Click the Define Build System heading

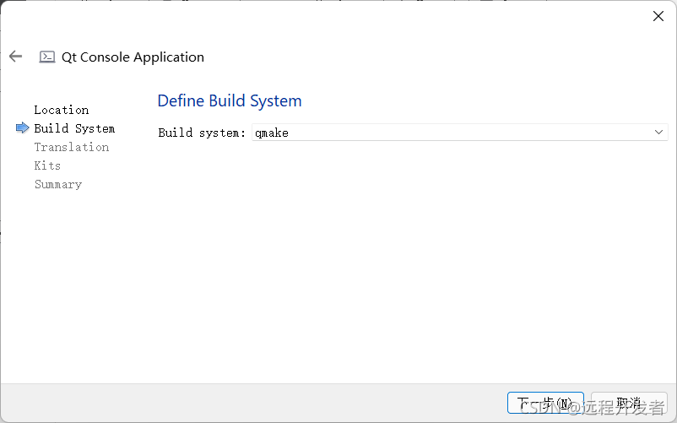pyautogui.click(x=230, y=101)
